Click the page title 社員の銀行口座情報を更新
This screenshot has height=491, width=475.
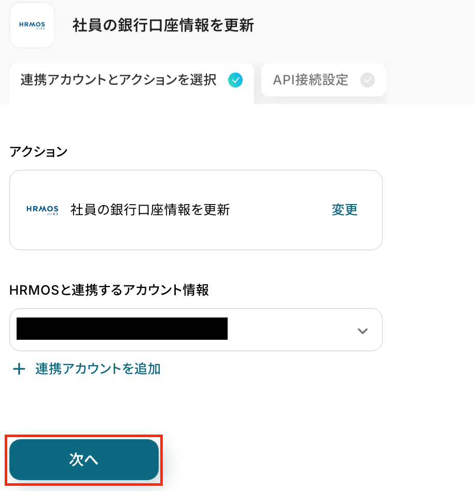pyautogui.click(x=163, y=26)
